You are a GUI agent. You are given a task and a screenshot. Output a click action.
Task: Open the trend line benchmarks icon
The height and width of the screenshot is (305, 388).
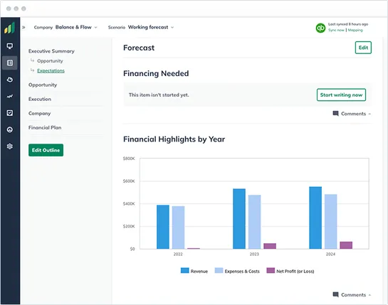tap(10, 97)
